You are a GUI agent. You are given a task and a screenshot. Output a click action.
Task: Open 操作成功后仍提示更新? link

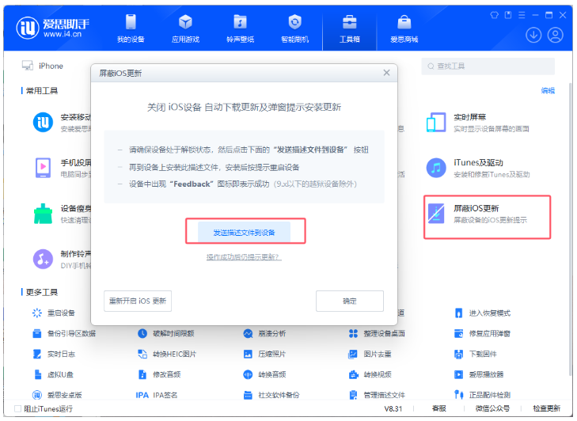244,257
